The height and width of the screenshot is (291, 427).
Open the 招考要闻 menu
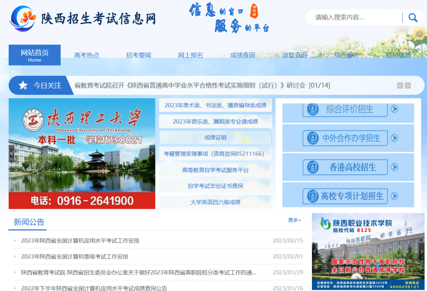click(x=139, y=55)
